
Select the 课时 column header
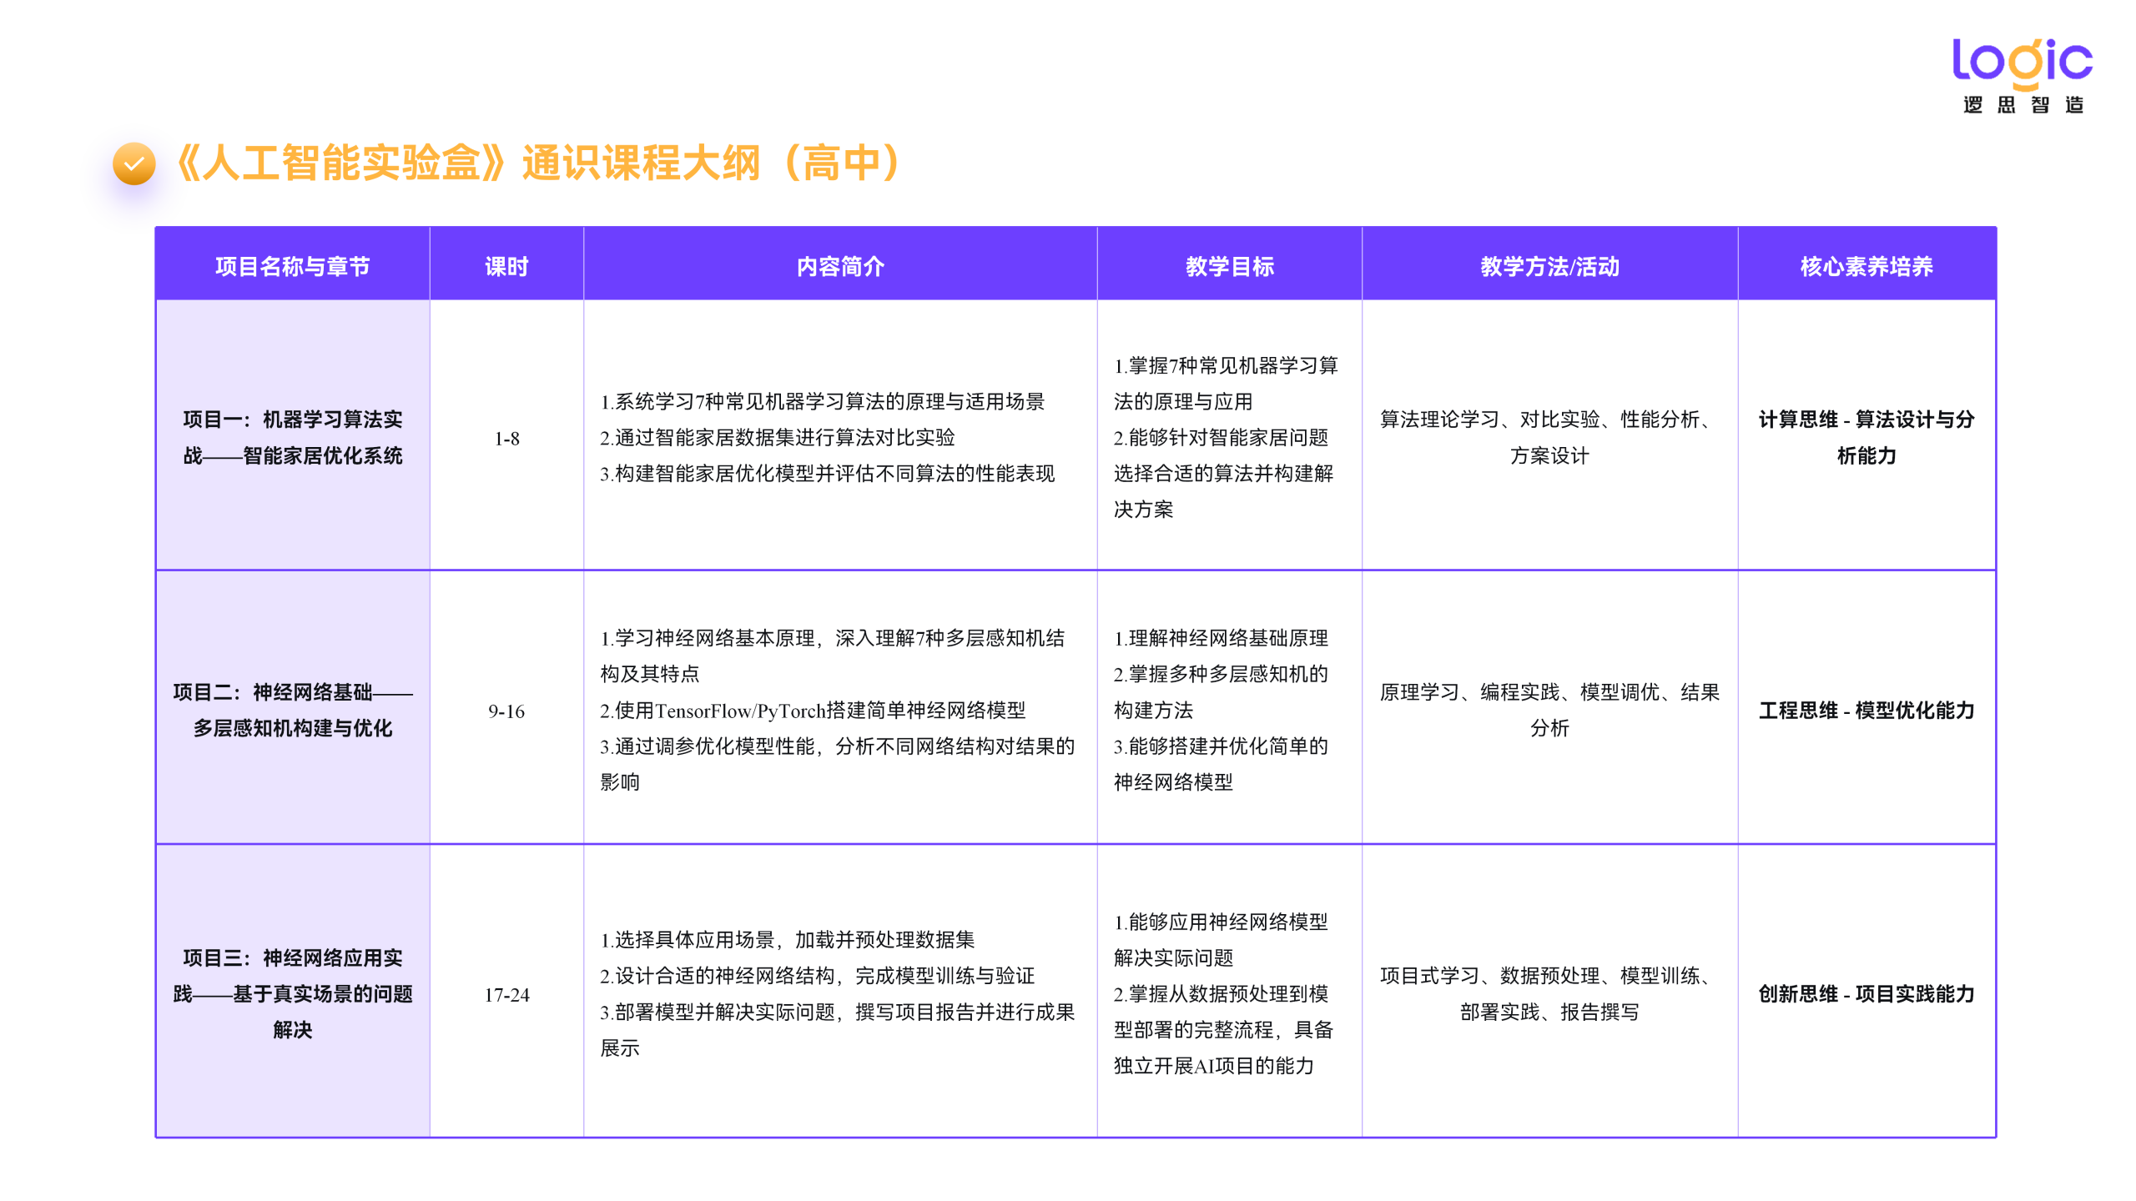tap(506, 265)
